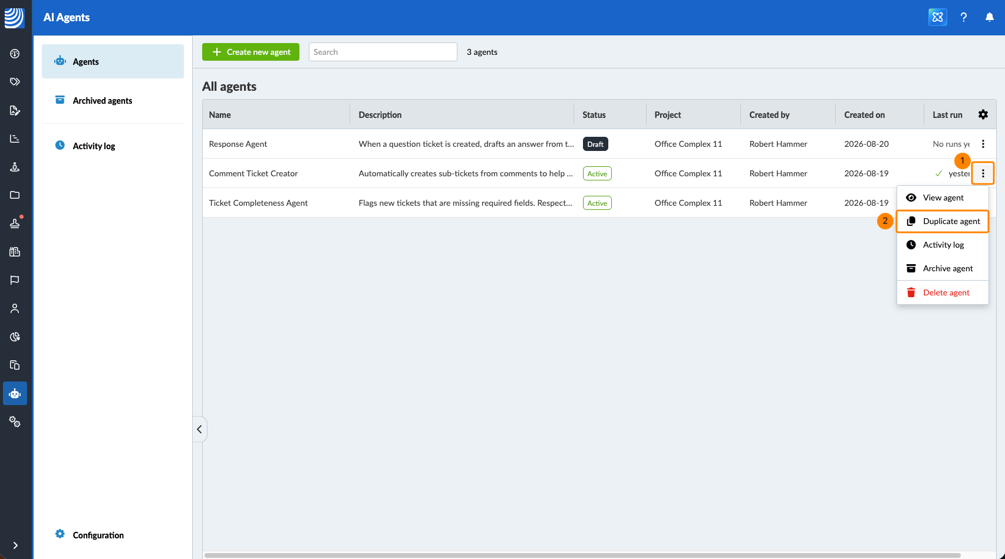The width and height of the screenshot is (1005, 559).
Task: Click the Comment Ticket Creator description text
Action: [x=466, y=173]
